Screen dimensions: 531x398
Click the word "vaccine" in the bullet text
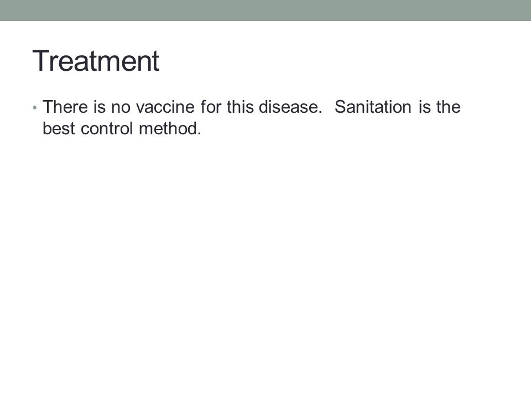pos(165,107)
